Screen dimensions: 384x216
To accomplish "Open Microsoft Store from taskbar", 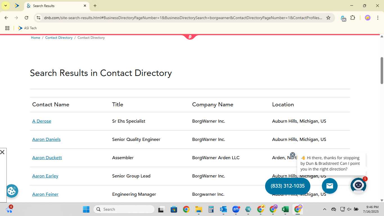I will (x=174, y=209).
